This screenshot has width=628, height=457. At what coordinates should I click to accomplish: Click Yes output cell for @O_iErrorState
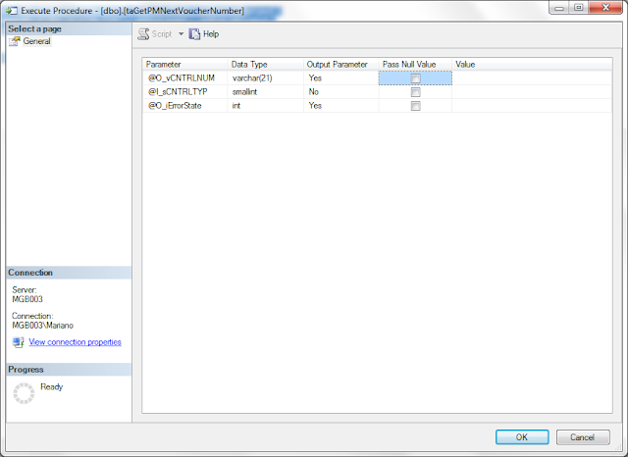tap(341, 106)
